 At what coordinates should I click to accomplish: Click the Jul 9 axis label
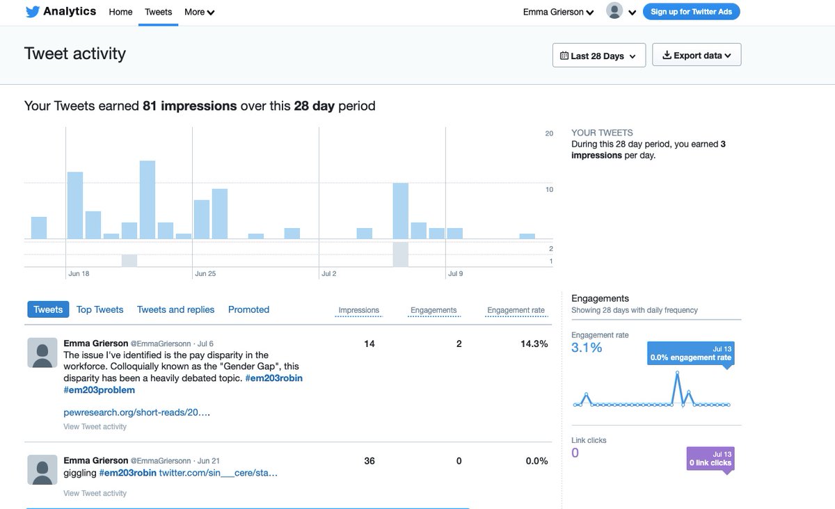[x=456, y=274]
